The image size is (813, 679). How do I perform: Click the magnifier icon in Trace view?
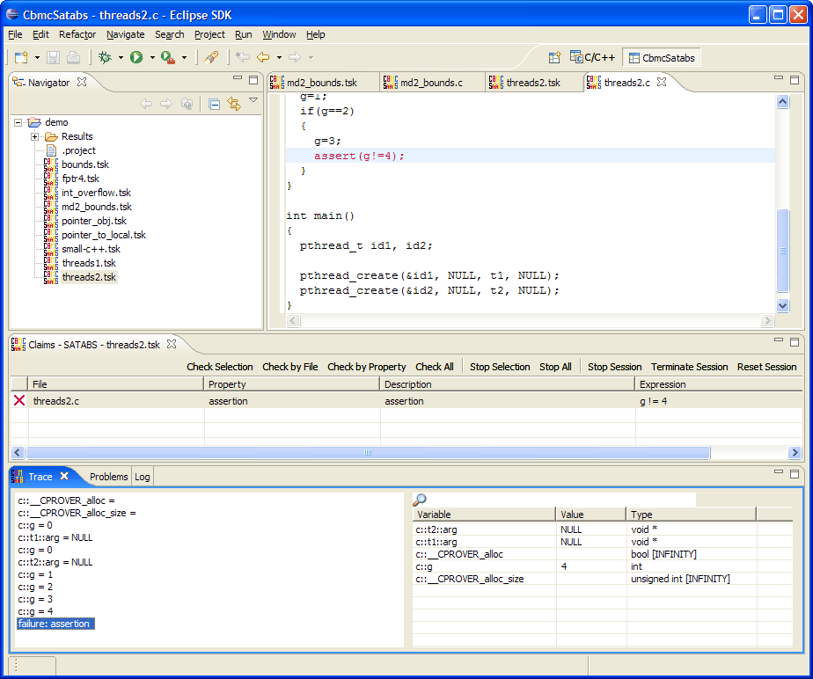tap(420, 500)
